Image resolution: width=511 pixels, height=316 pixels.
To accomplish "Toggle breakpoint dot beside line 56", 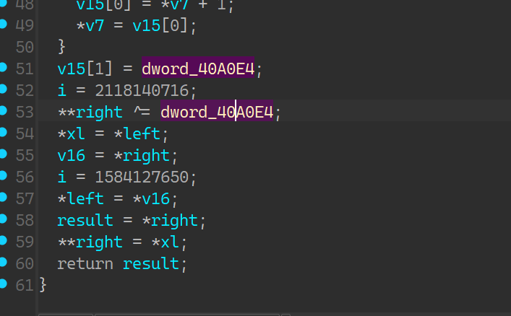I will (x=4, y=176).
